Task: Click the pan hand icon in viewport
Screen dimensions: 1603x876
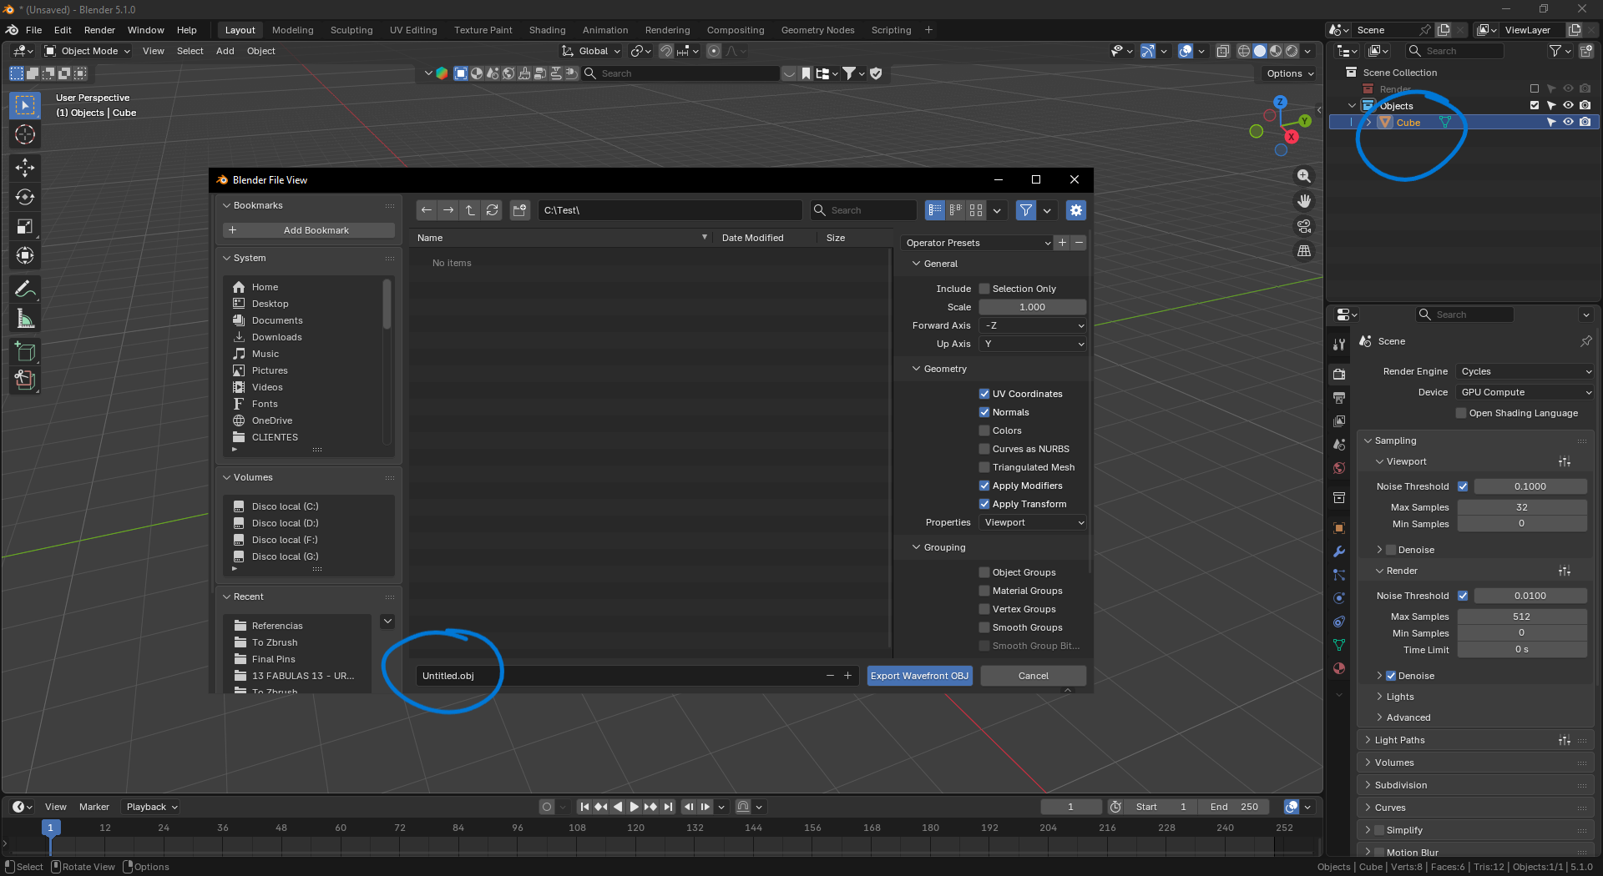Action: (x=1304, y=201)
